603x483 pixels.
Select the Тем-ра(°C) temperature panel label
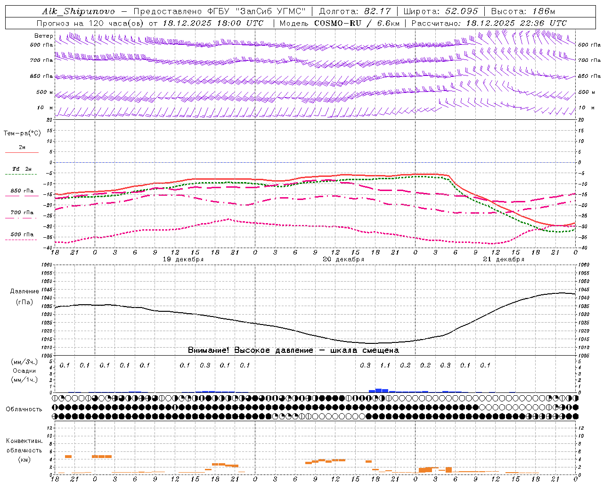(x=22, y=133)
